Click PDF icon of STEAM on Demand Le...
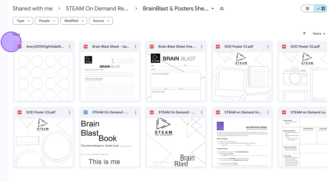Image resolution: width=327 pixels, height=182 pixels. click(x=284, y=112)
